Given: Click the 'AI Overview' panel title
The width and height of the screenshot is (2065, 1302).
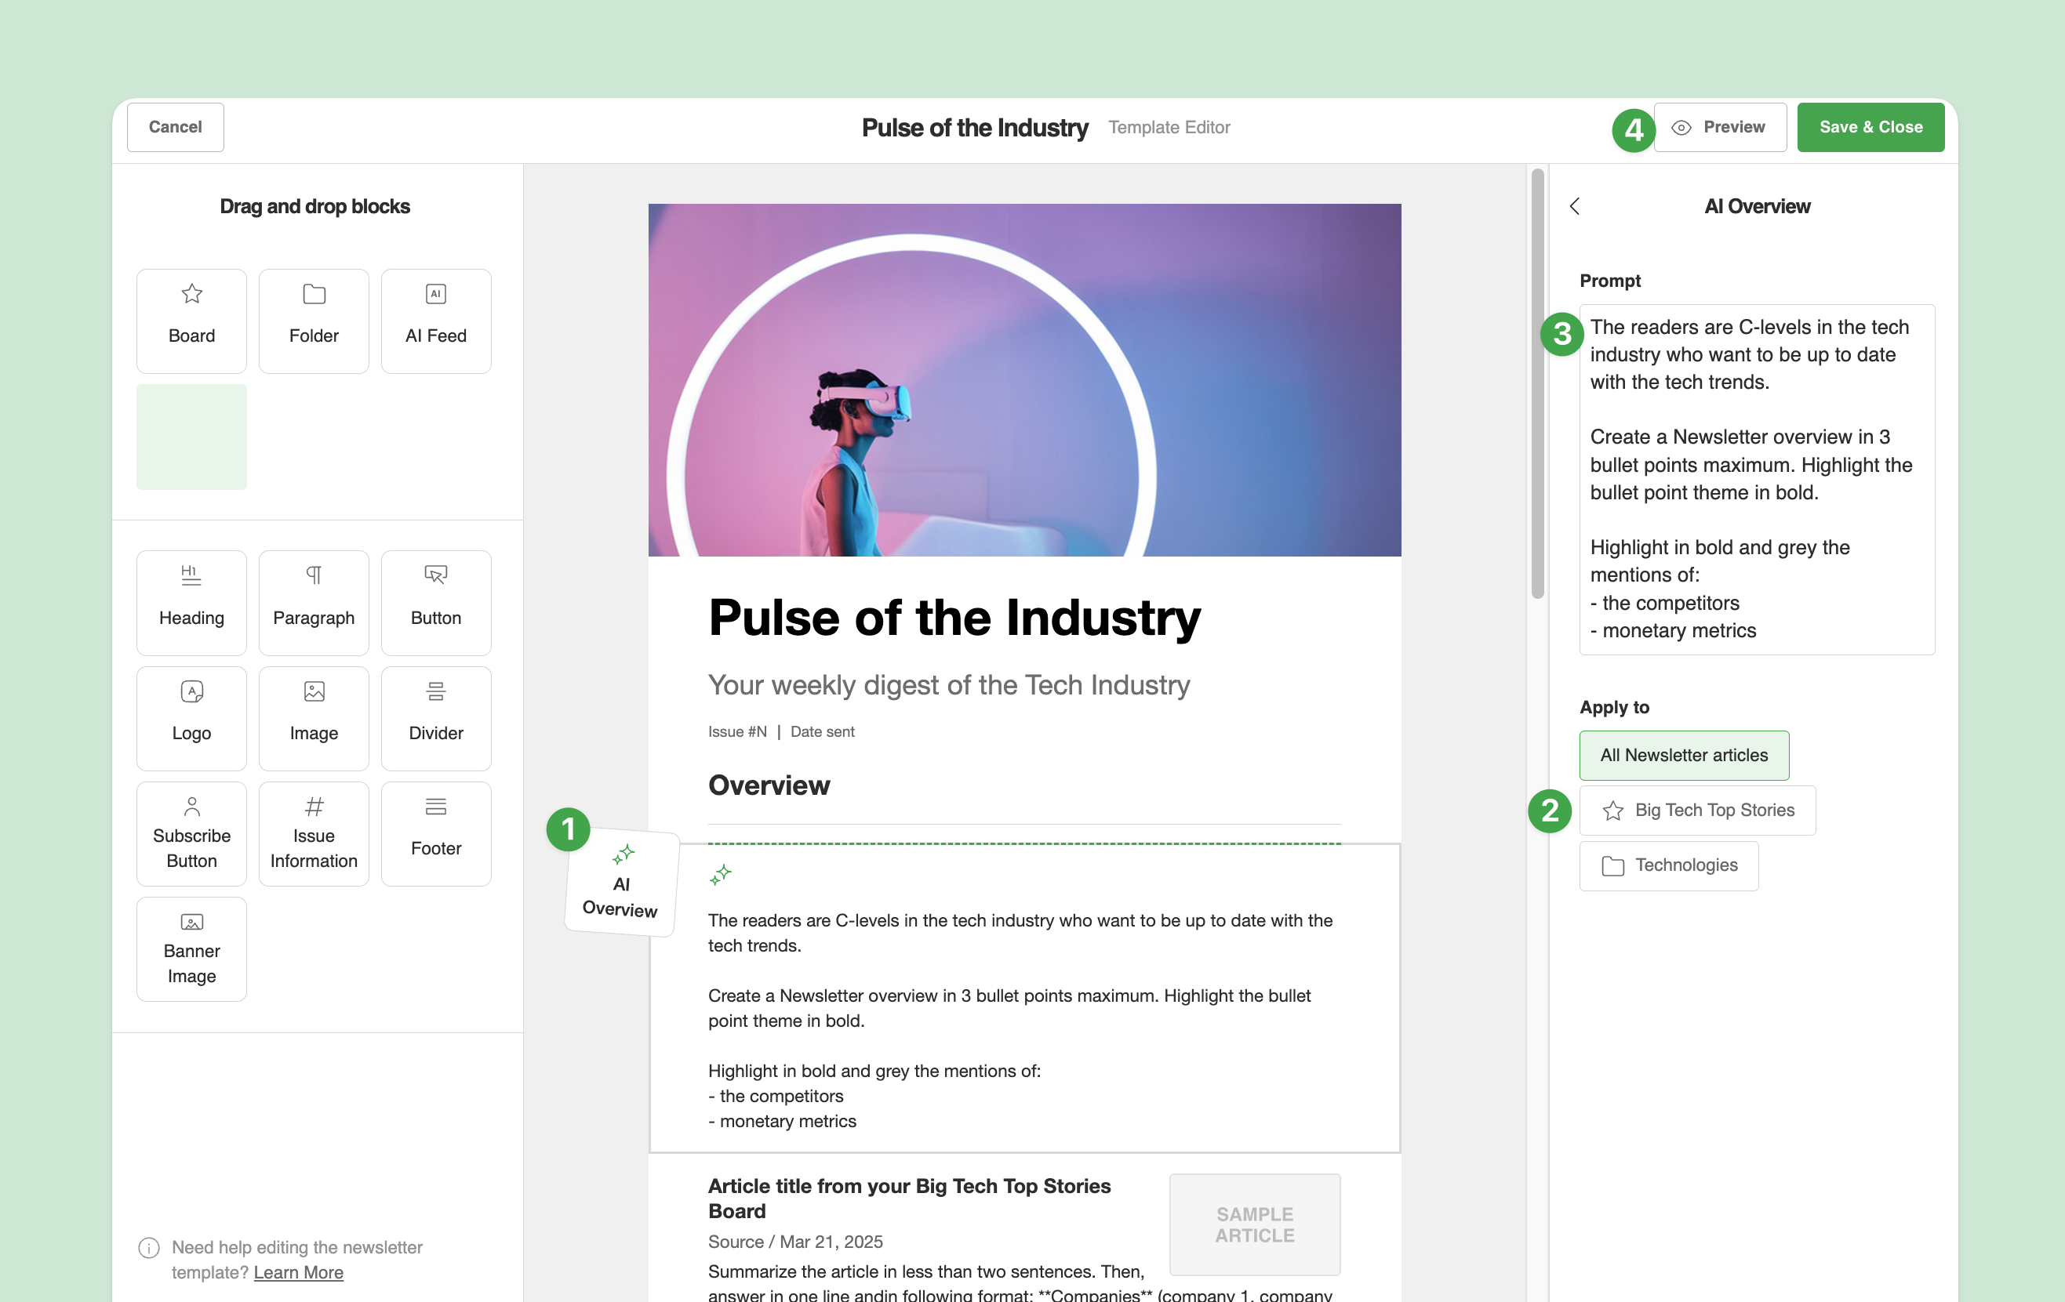Looking at the screenshot, I should pos(1757,207).
